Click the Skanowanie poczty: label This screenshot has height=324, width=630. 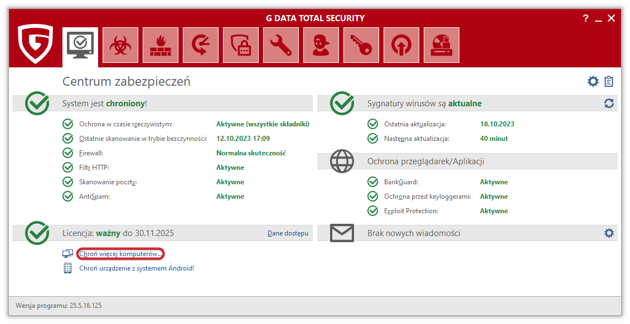coord(108,182)
